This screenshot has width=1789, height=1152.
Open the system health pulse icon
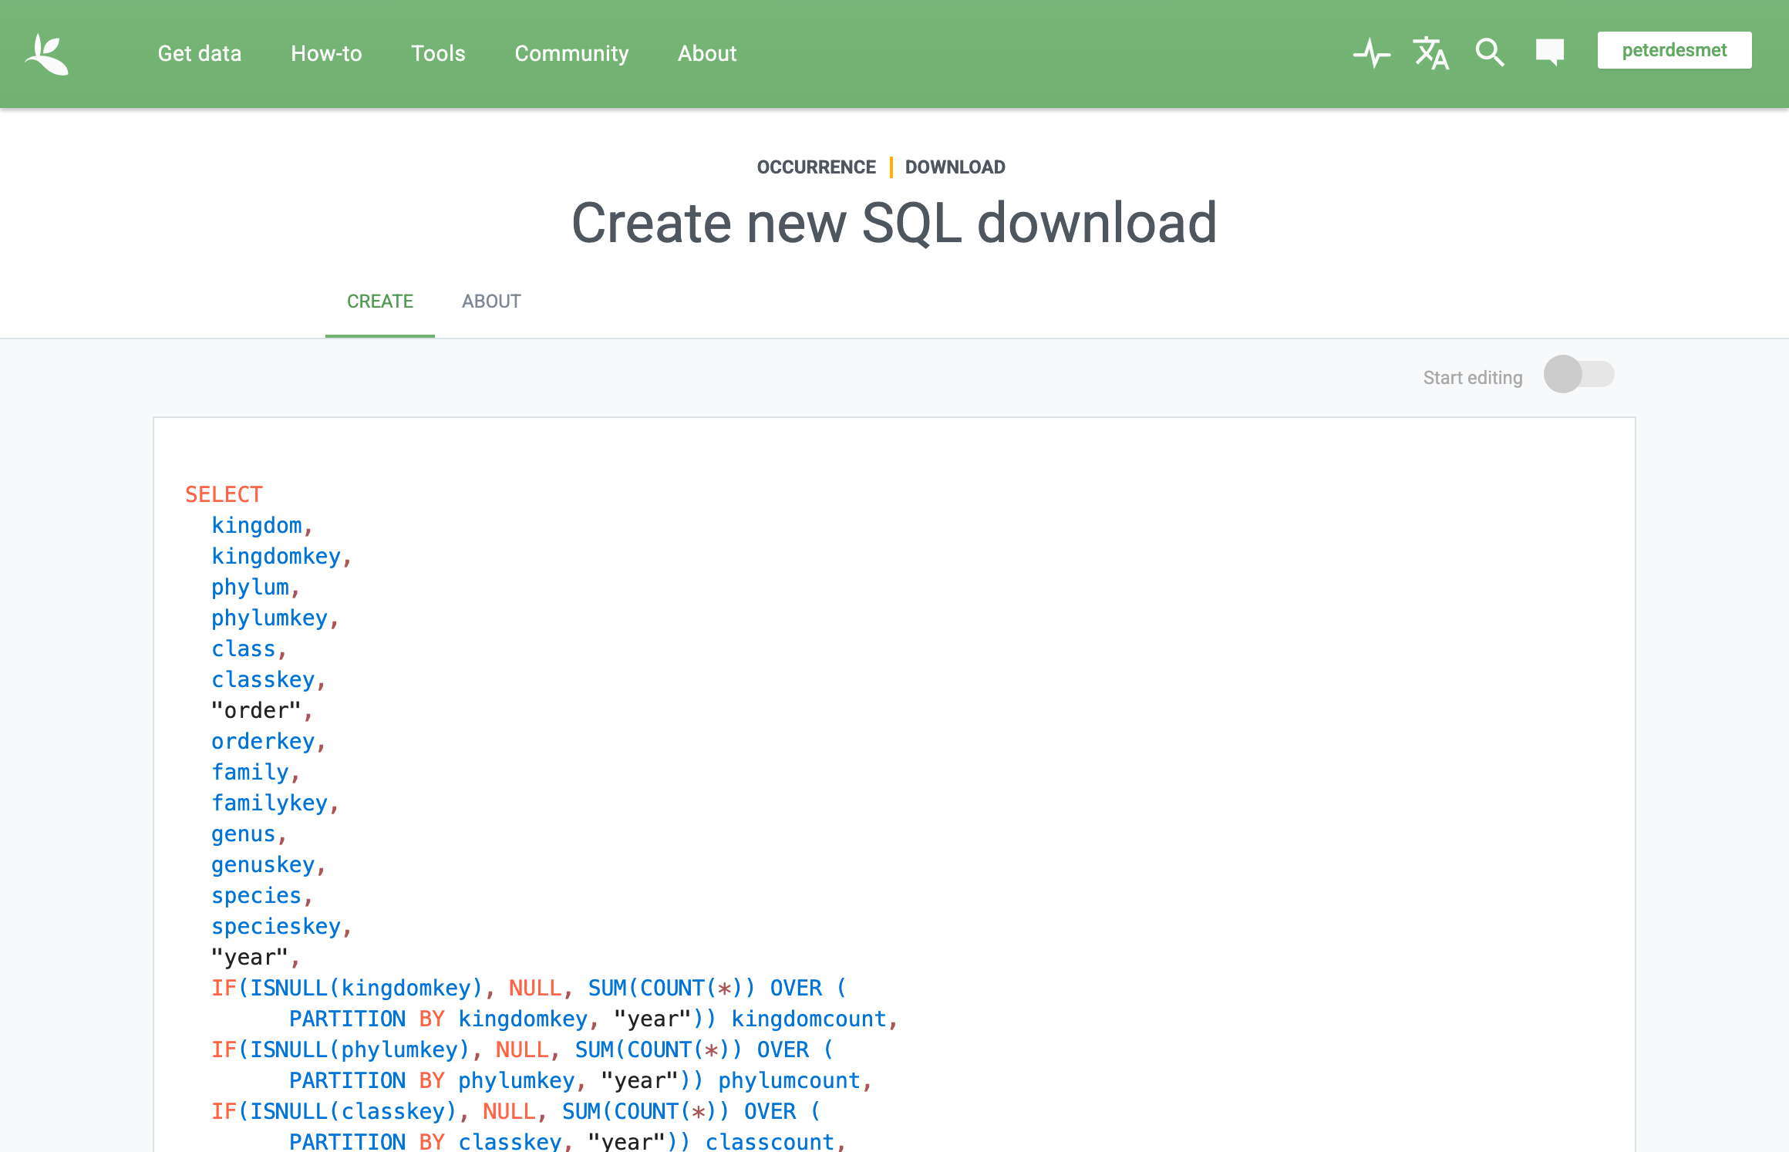[1372, 53]
